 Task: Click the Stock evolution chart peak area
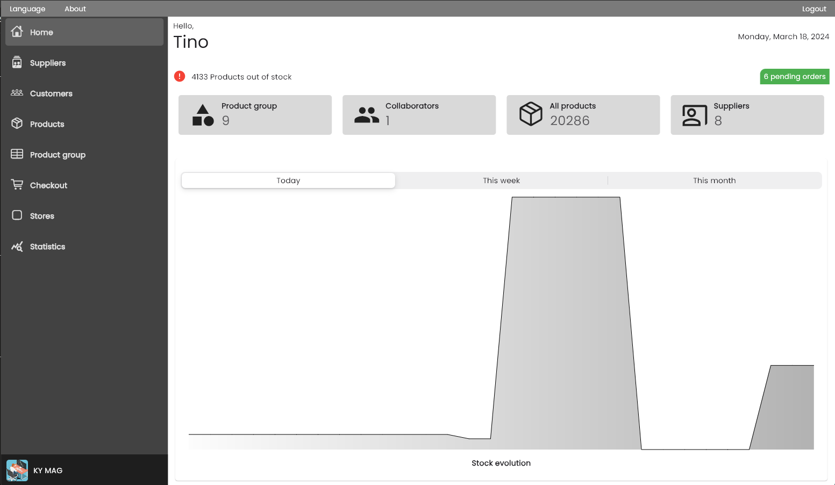pyautogui.click(x=566, y=322)
